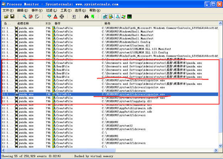Open the 事件(V) menu
Screen dimensions: 223x159
tap(37, 10)
